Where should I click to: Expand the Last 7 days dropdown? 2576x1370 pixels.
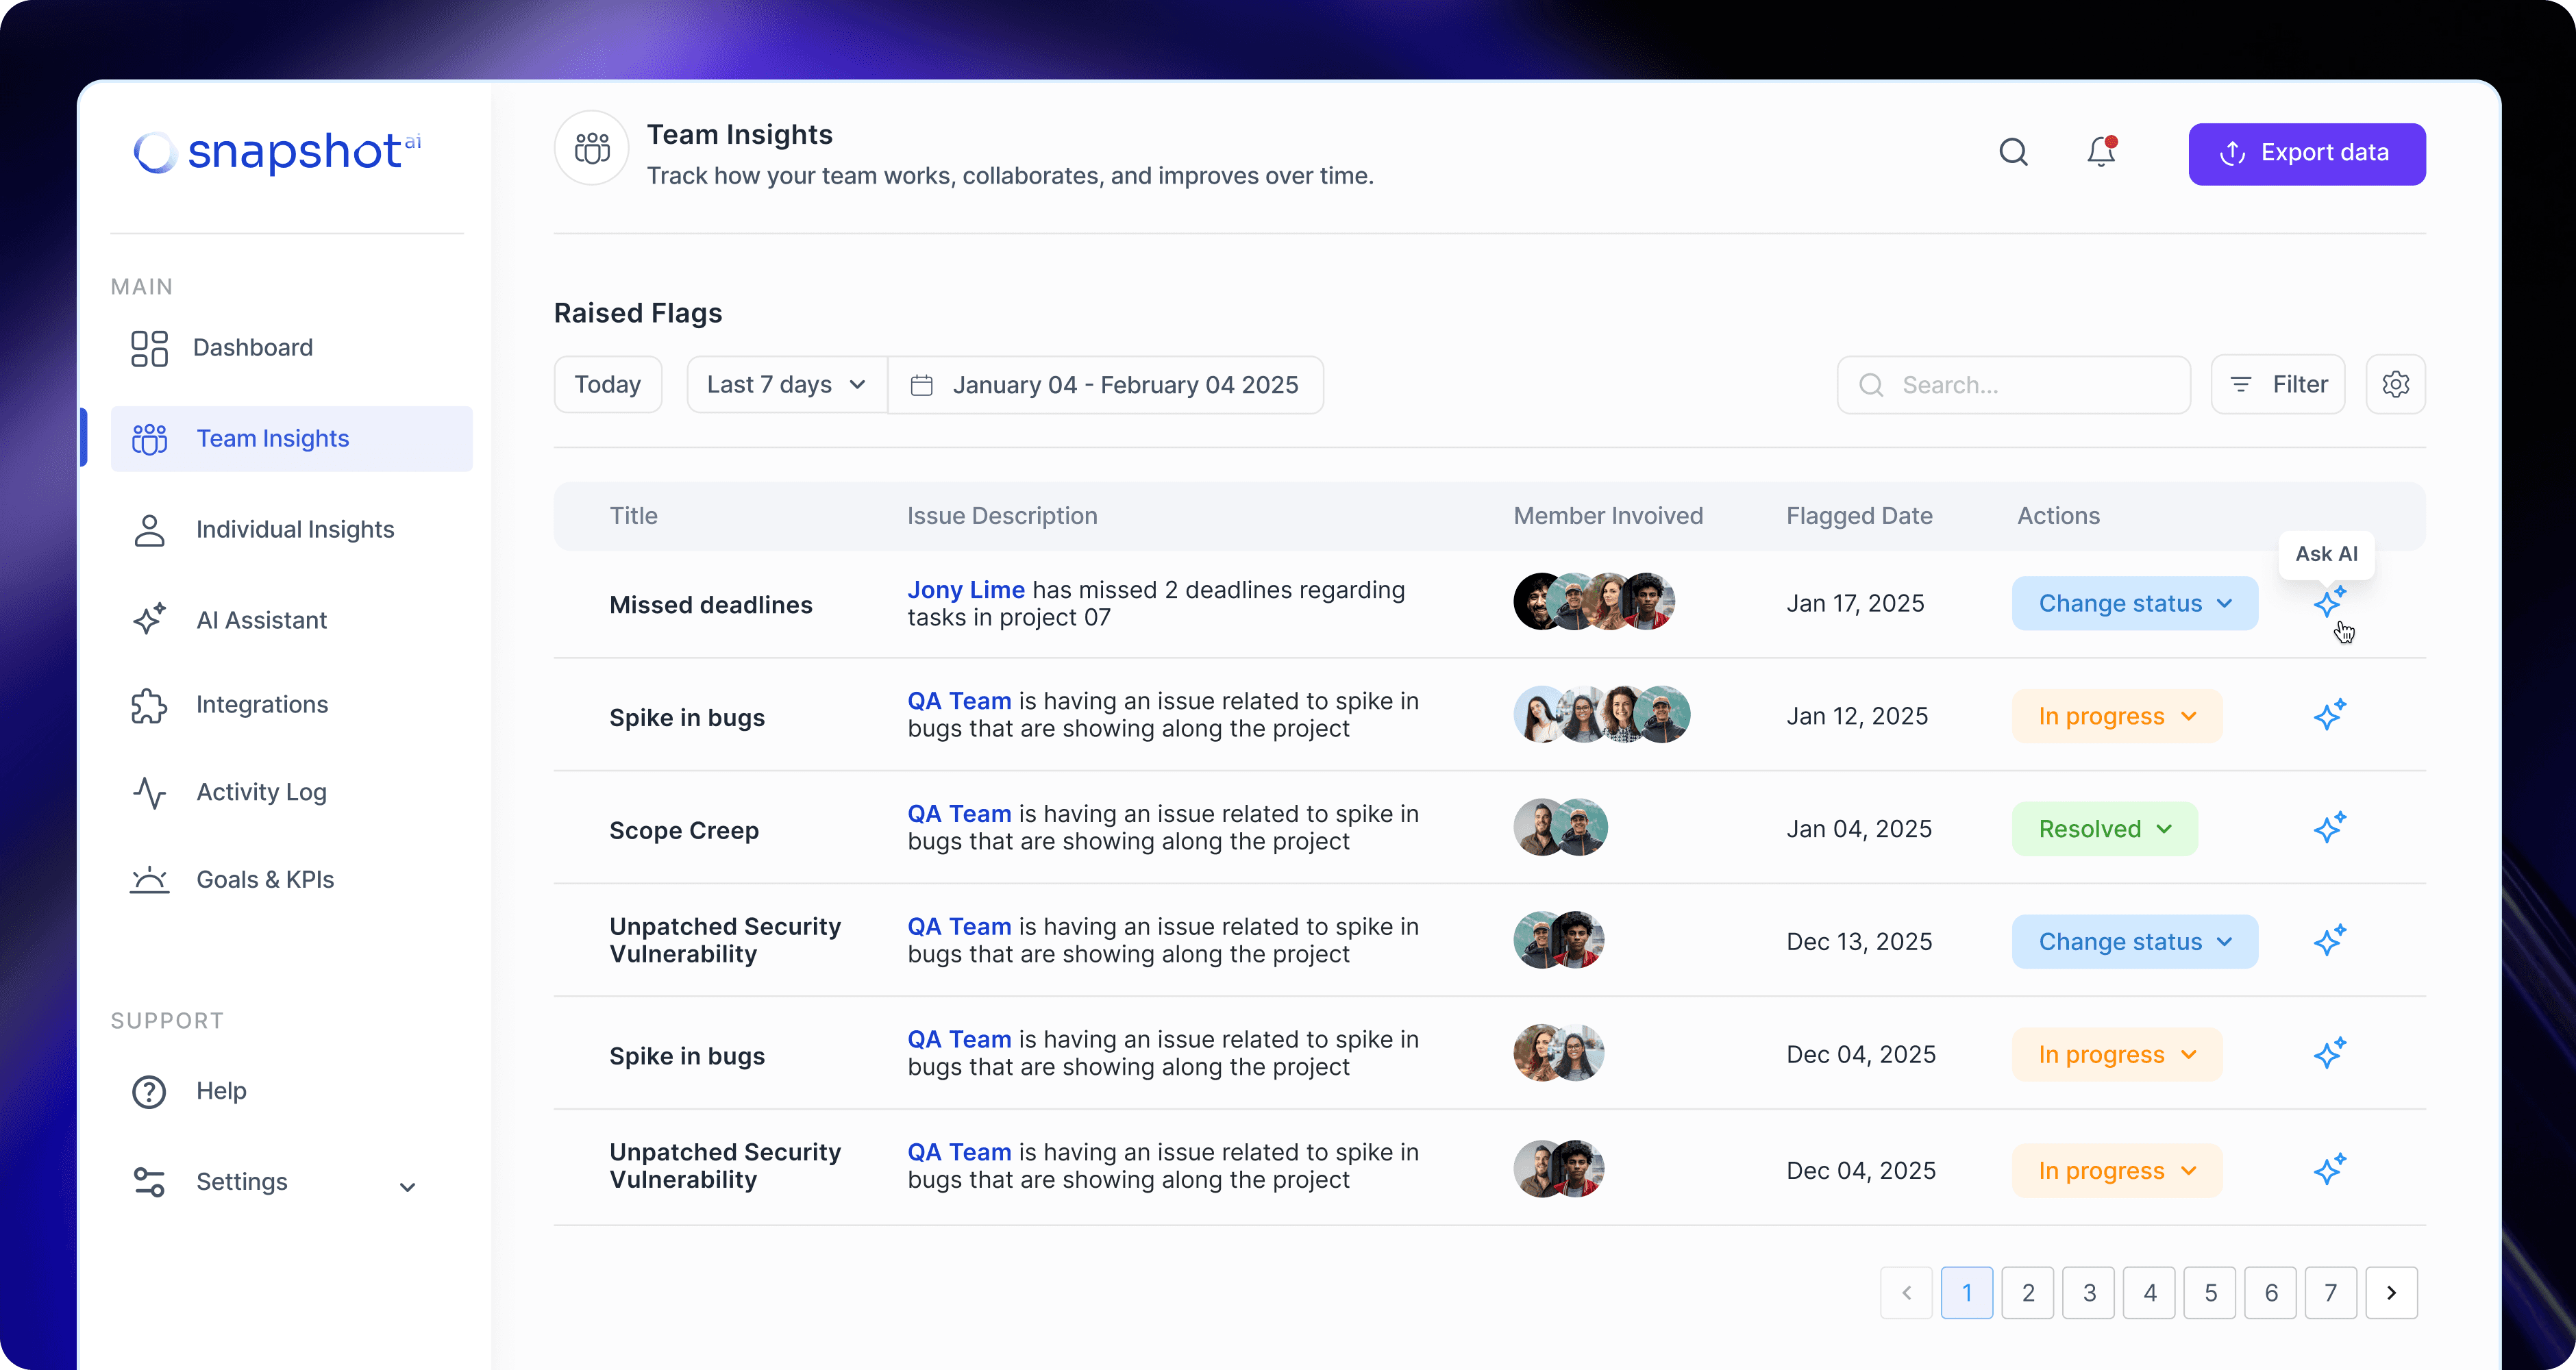coord(786,385)
